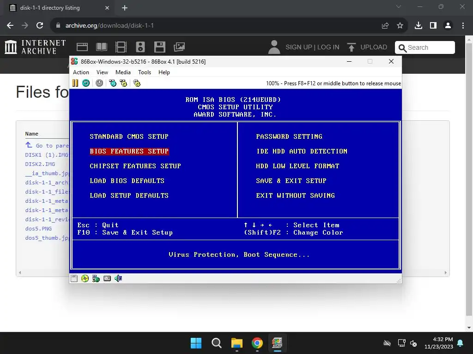Click the network status bar icon
This screenshot has width=473, height=354.
point(96,278)
